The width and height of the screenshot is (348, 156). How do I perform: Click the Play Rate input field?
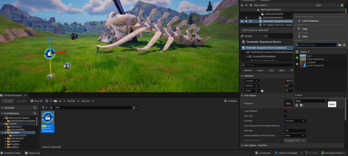tap(295, 131)
